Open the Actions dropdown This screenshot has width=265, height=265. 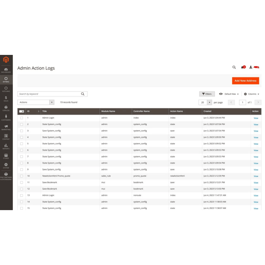(x=36, y=102)
